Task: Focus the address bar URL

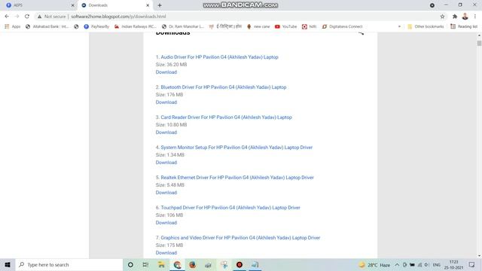Action: 118,17
